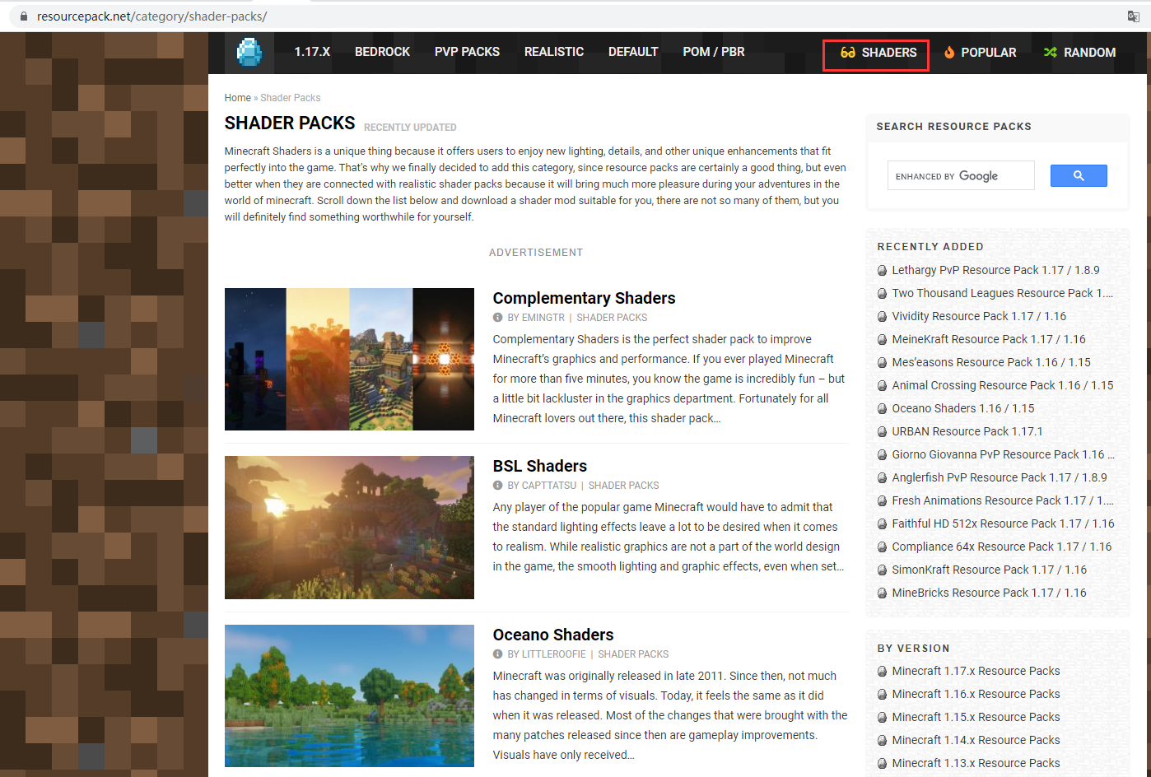Click the browser address bar URL
The height and width of the screenshot is (777, 1151).
pyautogui.click(x=152, y=16)
